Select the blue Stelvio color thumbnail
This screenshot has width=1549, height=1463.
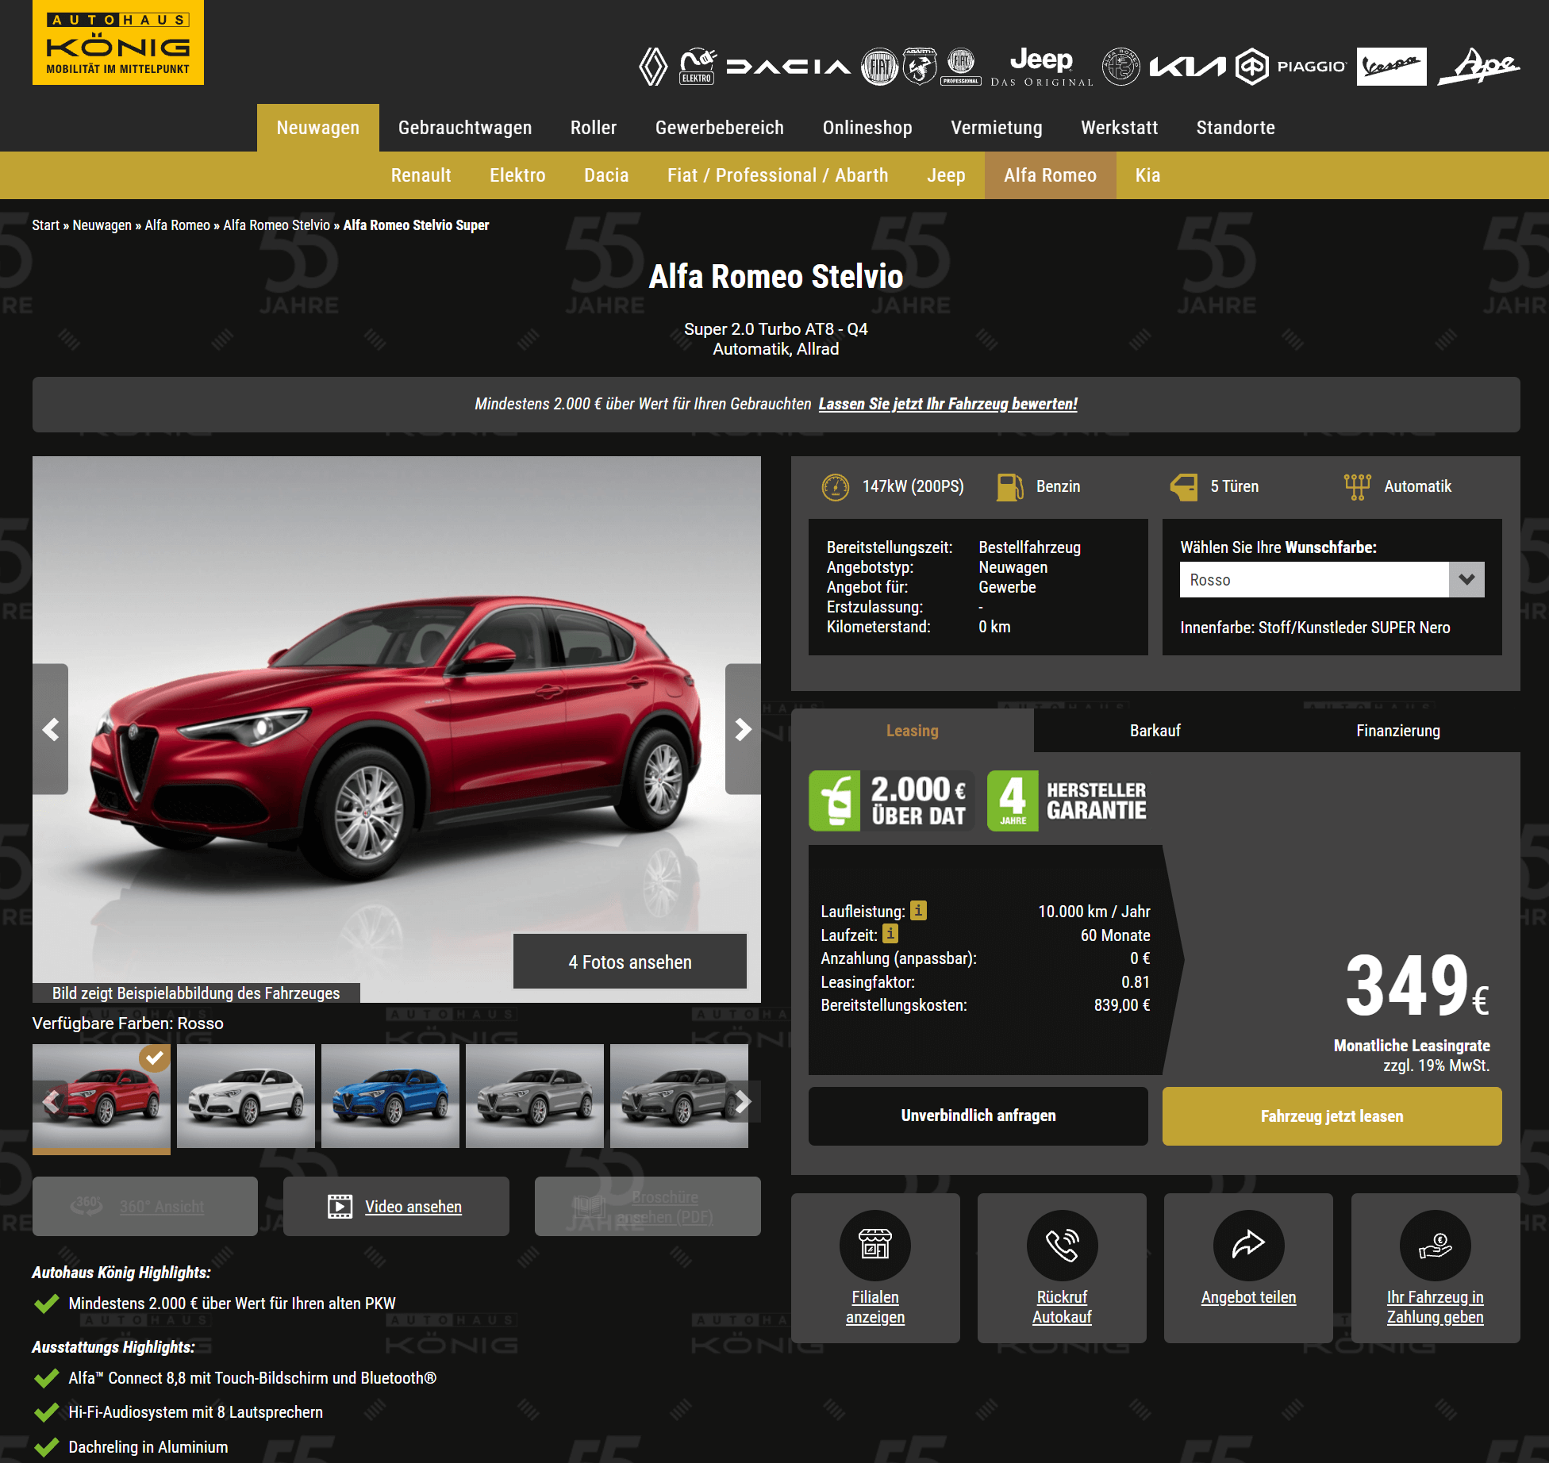[x=390, y=1096]
